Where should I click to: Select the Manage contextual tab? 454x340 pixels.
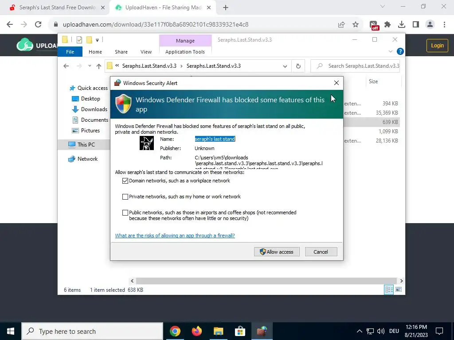tap(185, 41)
